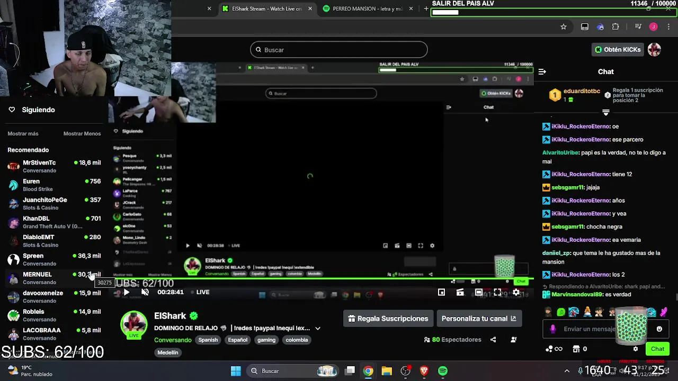Bookmark this page with star icon
Image resolution: width=678 pixels, height=381 pixels.
pos(564,27)
